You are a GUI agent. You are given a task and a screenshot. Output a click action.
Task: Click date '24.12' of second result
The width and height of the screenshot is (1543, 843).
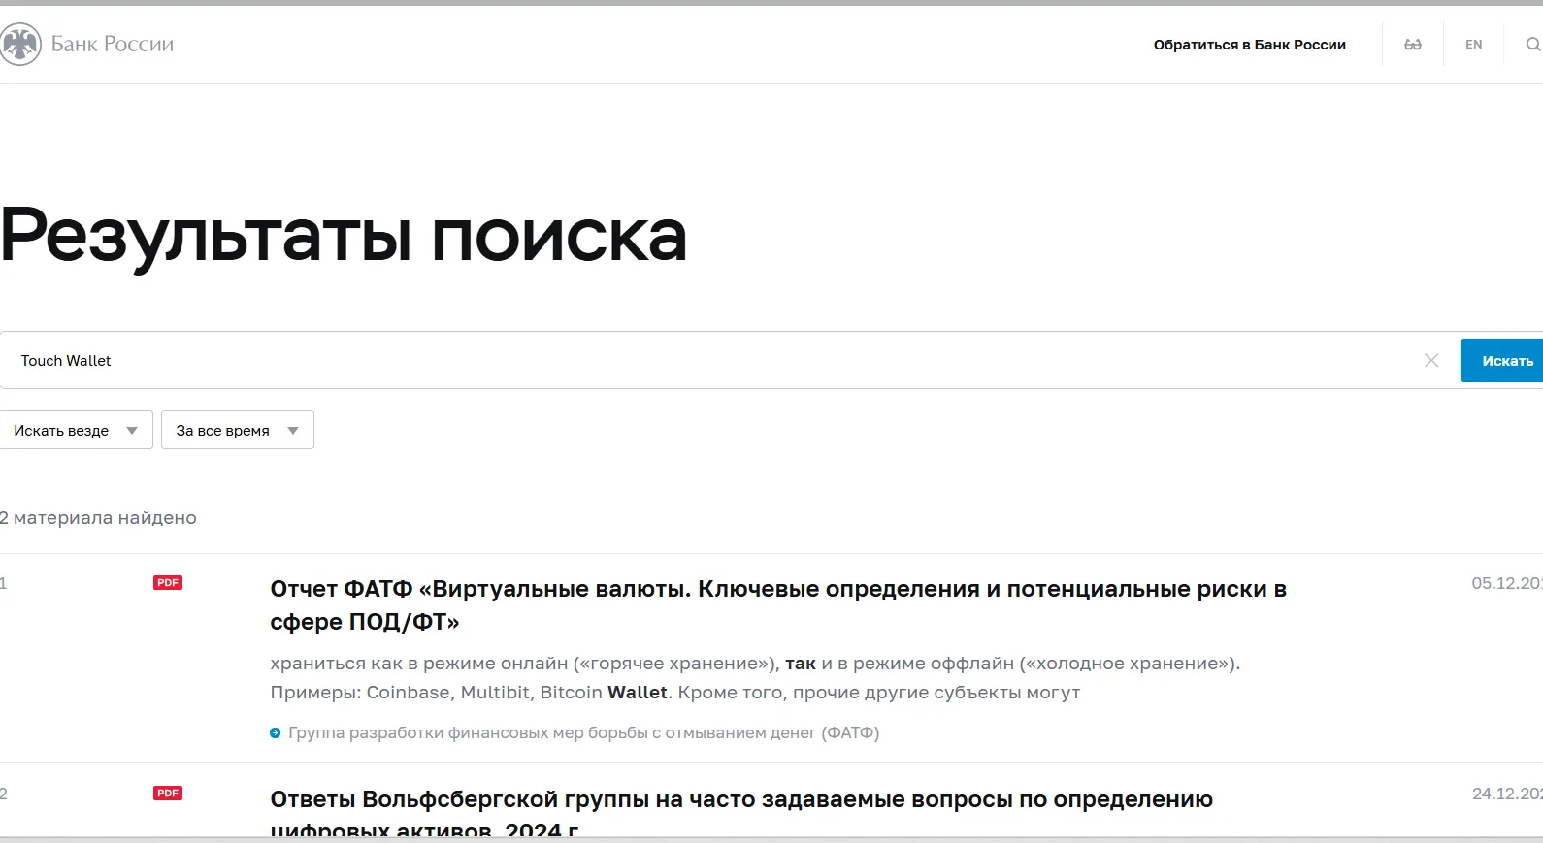coord(1507,794)
